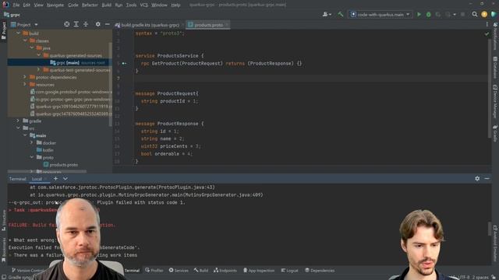Open Terminal panel settings gear
499x280 pixels.
(477, 178)
